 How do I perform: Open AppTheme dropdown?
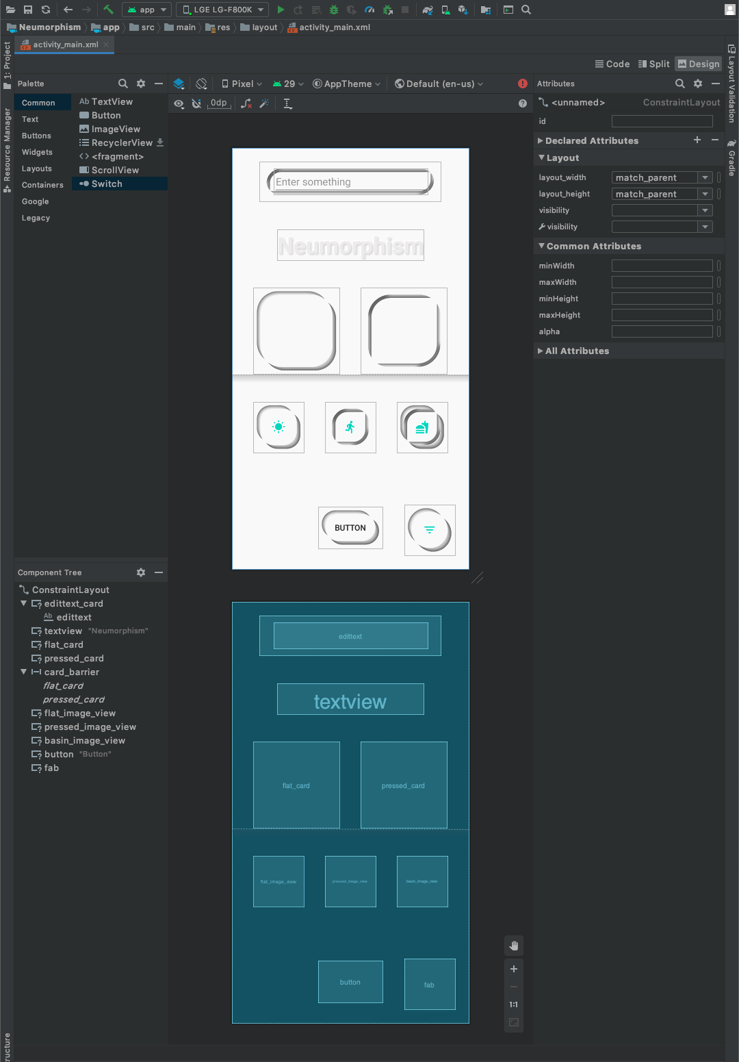[346, 84]
